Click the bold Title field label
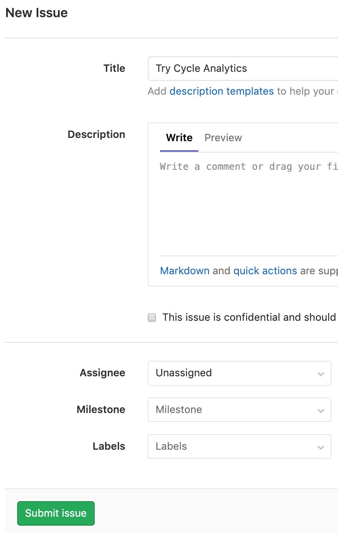338x533 pixels. (x=114, y=69)
